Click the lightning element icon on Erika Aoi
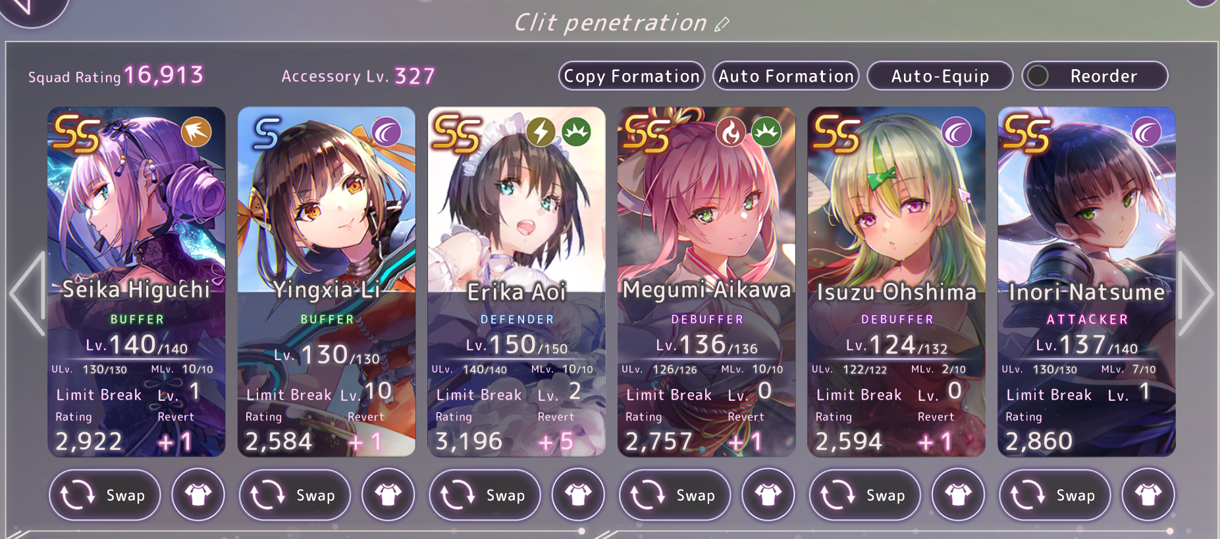The width and height of the screenshot is (1220, 539). point(541,132)
